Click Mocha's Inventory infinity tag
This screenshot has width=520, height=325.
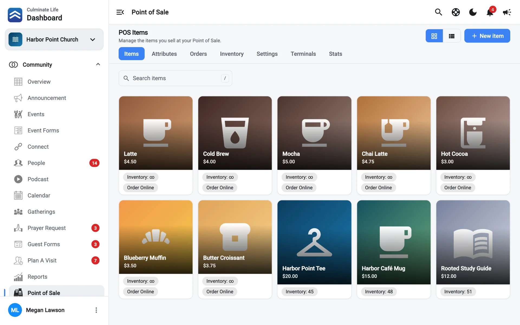point(299,177)
